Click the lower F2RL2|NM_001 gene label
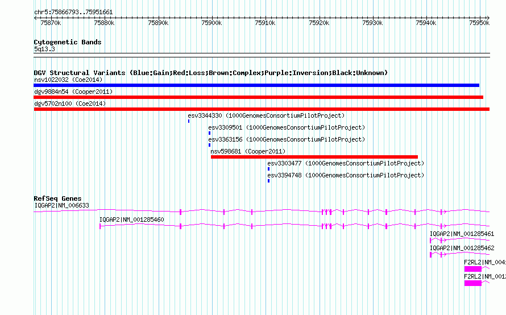This screenshot has height=315, width=506. point(485,276)
